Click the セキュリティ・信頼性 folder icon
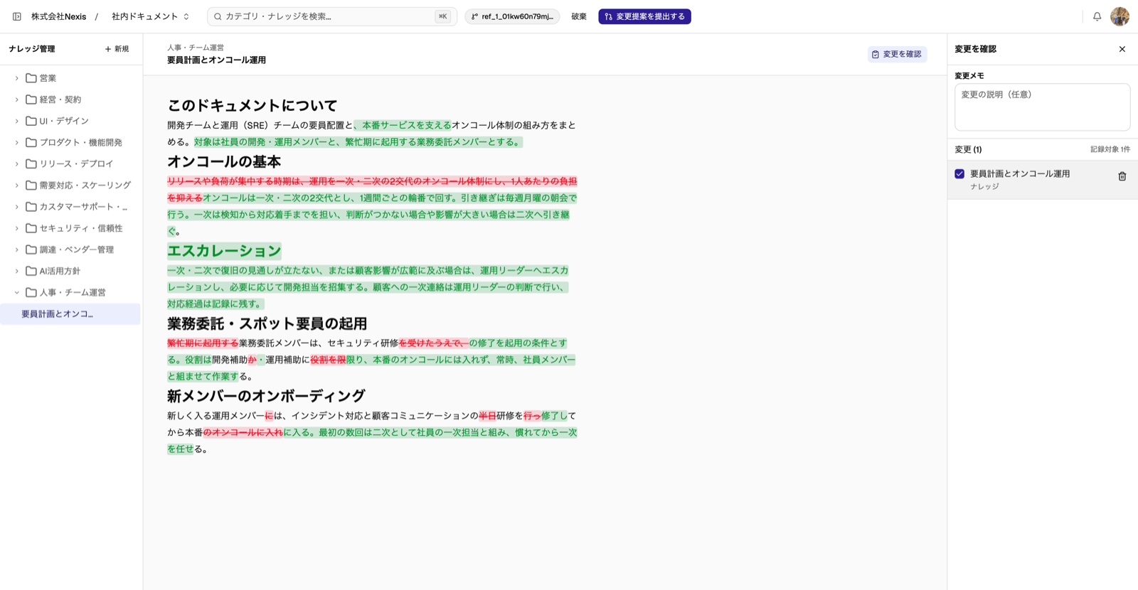 31,228
